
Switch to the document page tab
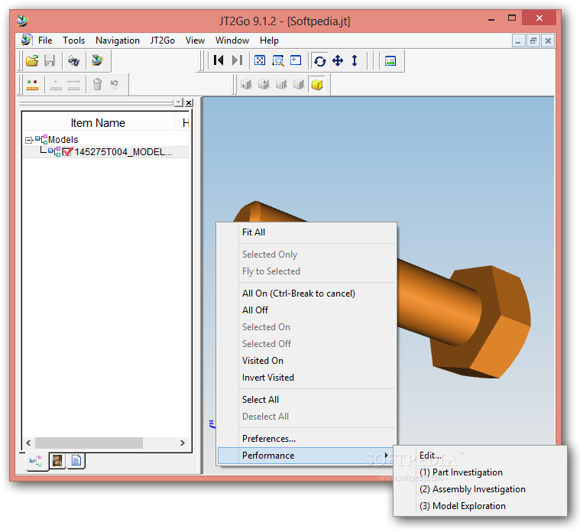click(x=76, y=461)
